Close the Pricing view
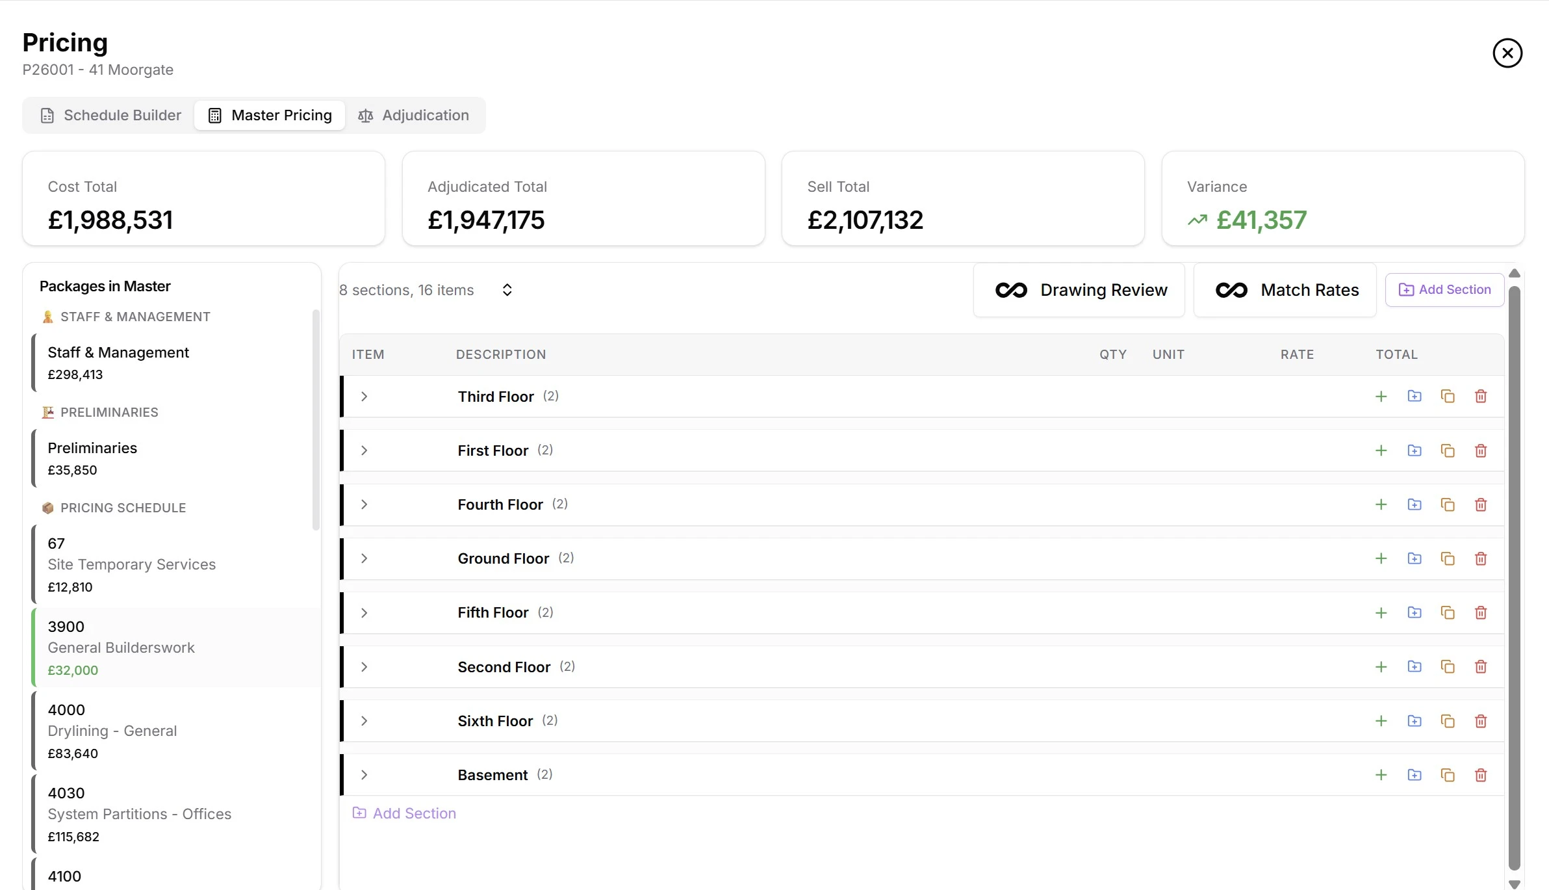Viewport: 1549px width, 890px height. [x=1507, y=53]
